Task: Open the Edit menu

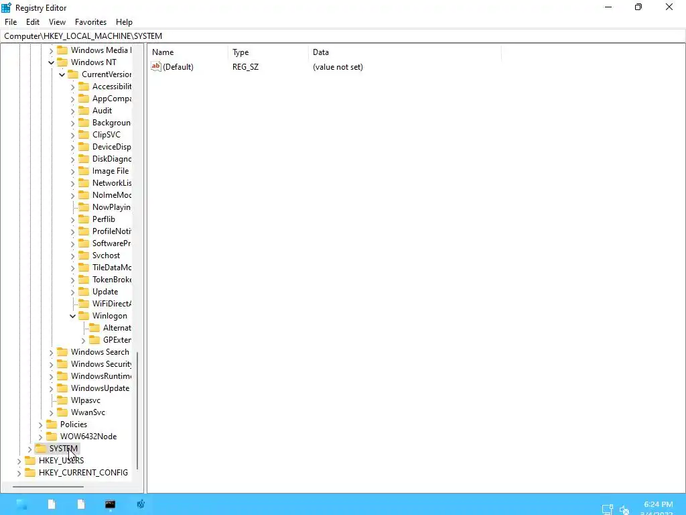Action: (32, 22)
